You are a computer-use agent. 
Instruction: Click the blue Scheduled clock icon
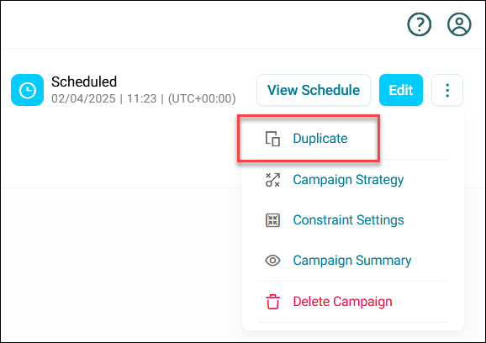pos(27,90)
